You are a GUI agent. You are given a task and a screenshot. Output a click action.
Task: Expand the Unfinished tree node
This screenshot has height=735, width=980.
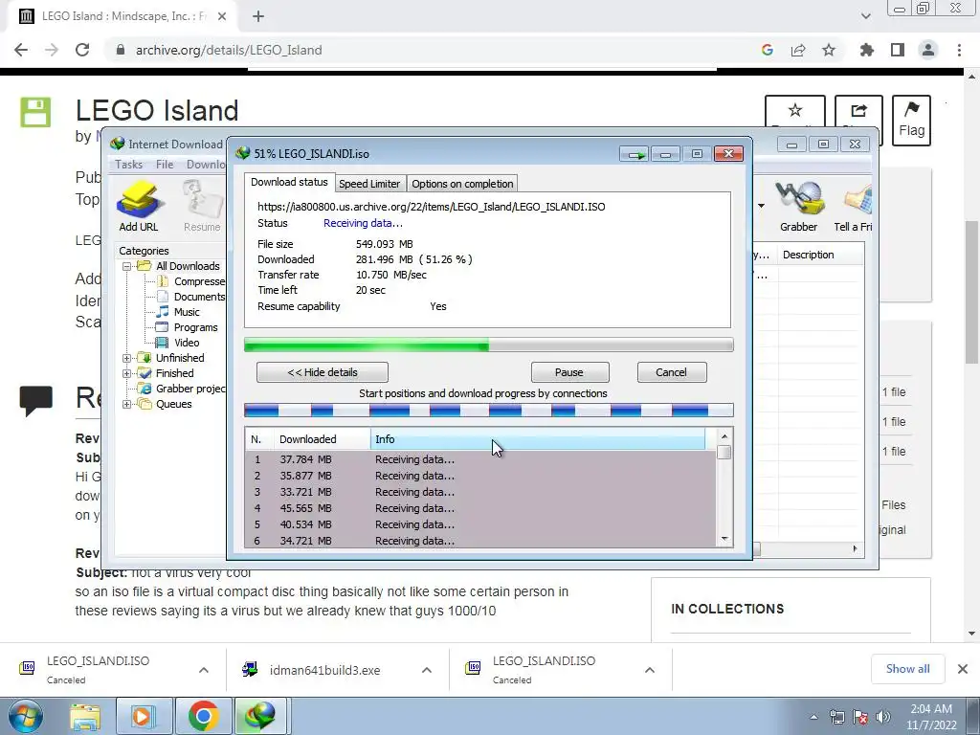[127, 358]
